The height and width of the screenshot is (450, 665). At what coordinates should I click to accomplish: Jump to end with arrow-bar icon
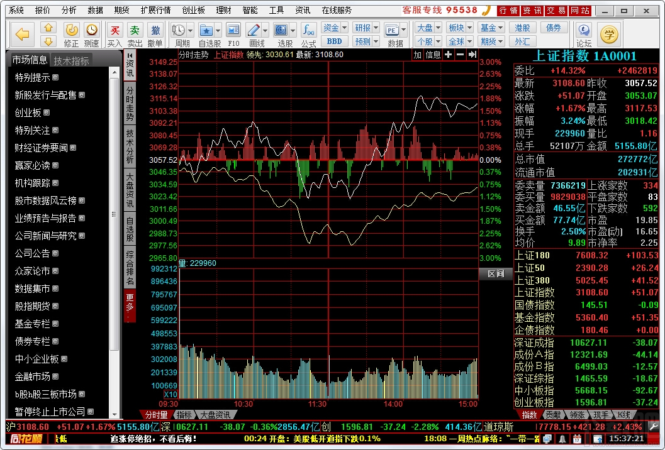click(472, 55)
